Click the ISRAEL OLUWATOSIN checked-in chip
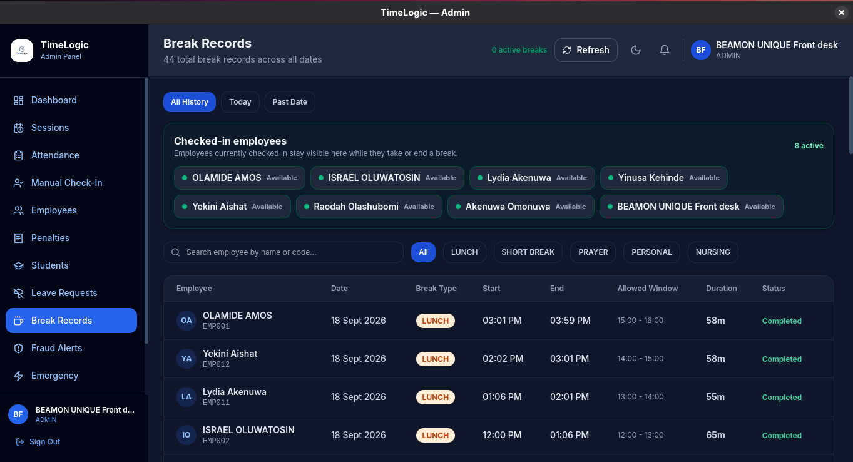Image resolution: width=853 pixels, height=462 pixels. tap(387, 178)
